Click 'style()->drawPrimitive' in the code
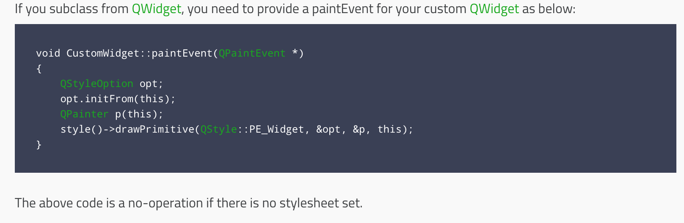This screenshot has height=223, width=684. point(127,129)
